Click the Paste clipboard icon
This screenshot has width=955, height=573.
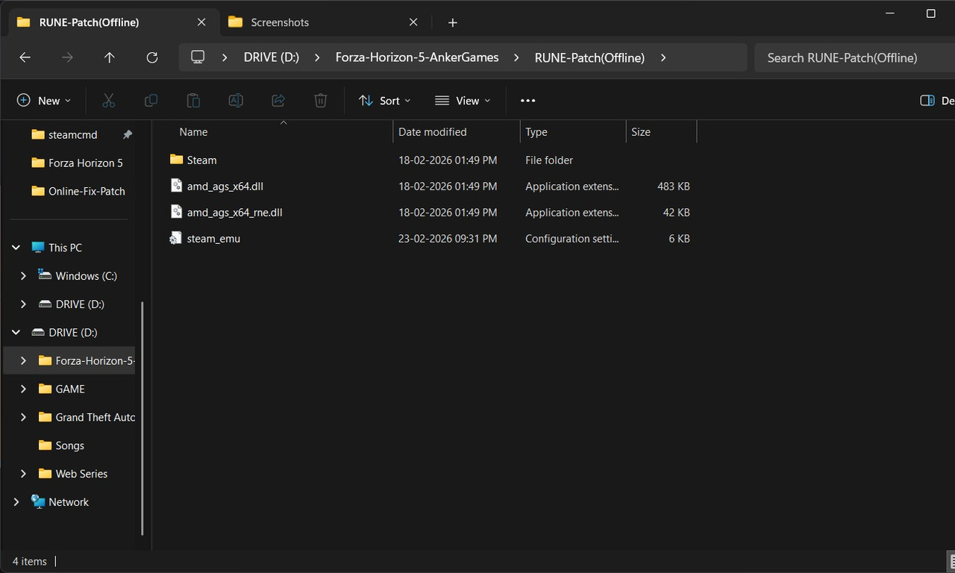[x=193, y=100]
